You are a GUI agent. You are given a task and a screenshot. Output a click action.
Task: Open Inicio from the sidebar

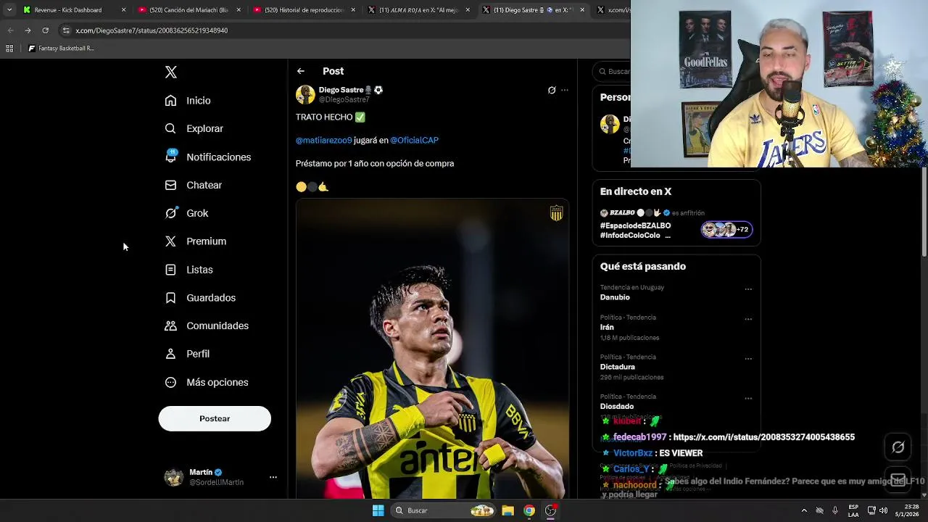(x=188, y=101)
